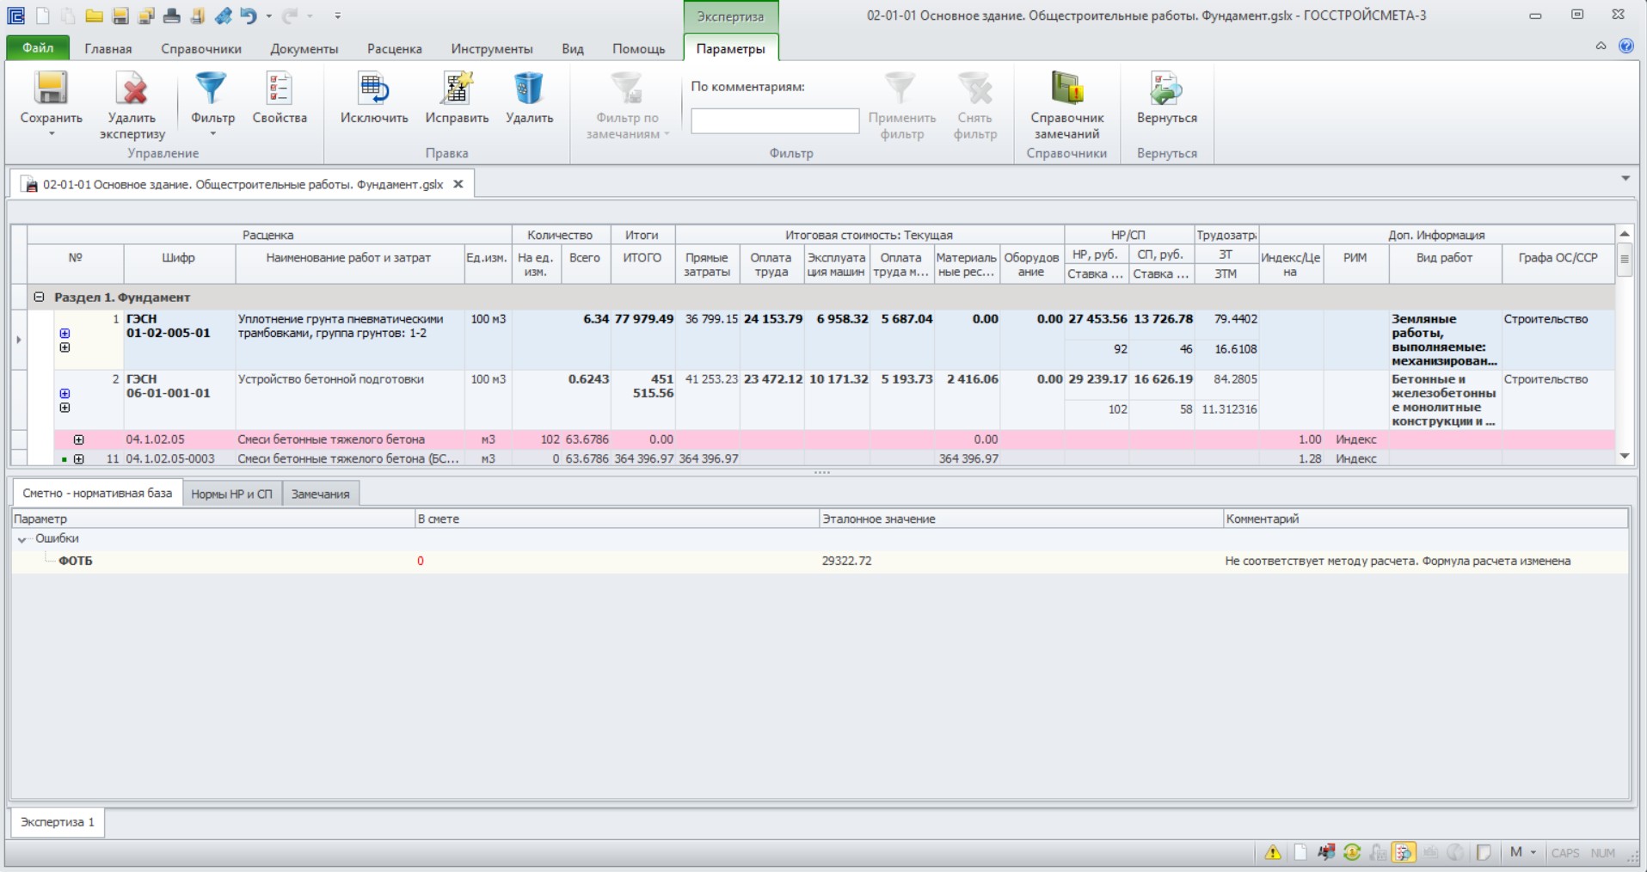
Task: Click the Исключить ribbon icon
Action: 374,89
